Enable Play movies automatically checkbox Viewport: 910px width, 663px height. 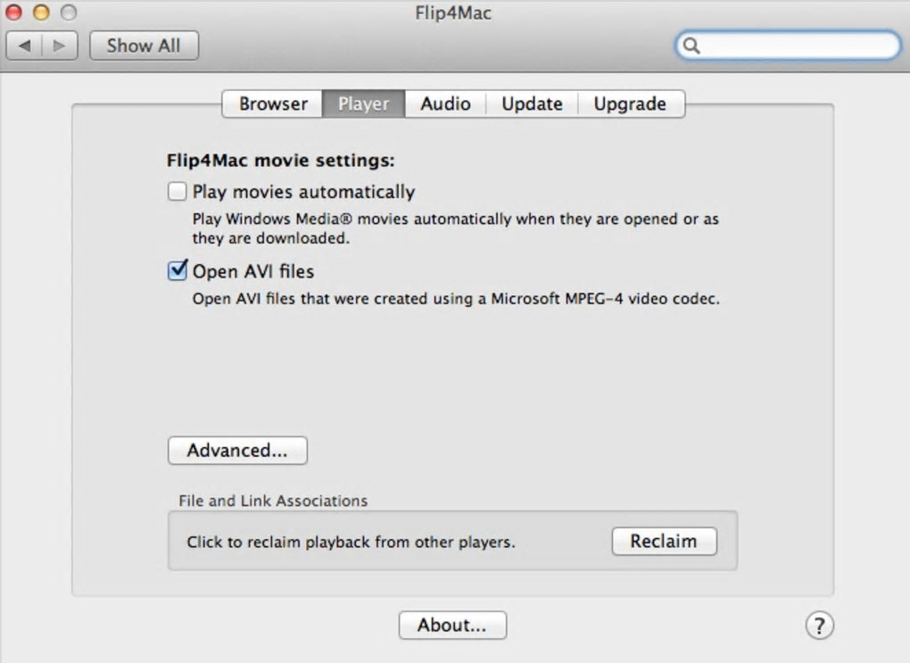click(178, 191)
